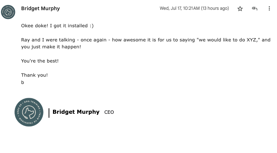The height and width of the screenshot is (153, 277).
Task: Click the sender's round avatar in header
Action: 9,11
